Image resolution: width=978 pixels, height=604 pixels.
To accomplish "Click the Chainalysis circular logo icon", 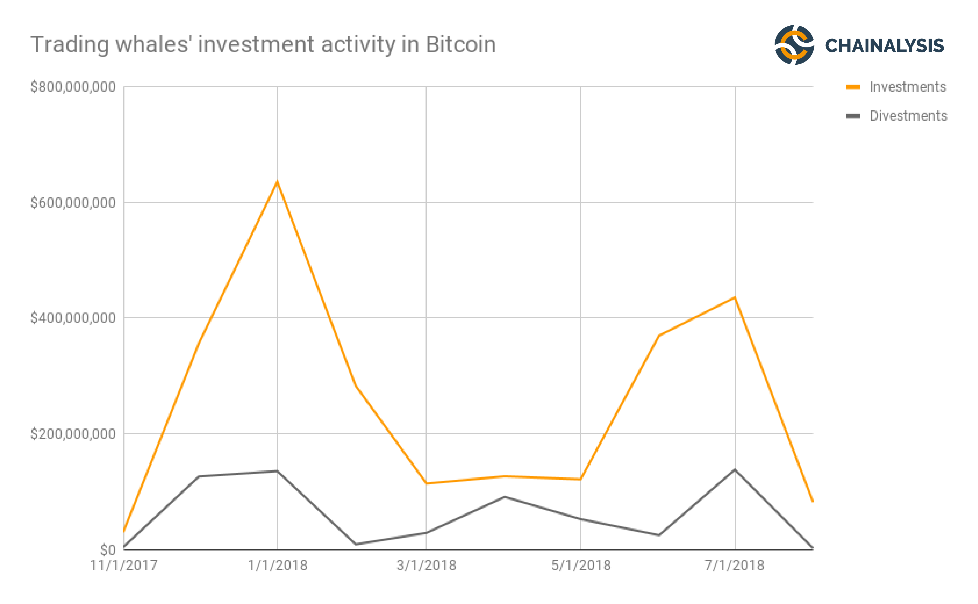I will click(794, 45).
